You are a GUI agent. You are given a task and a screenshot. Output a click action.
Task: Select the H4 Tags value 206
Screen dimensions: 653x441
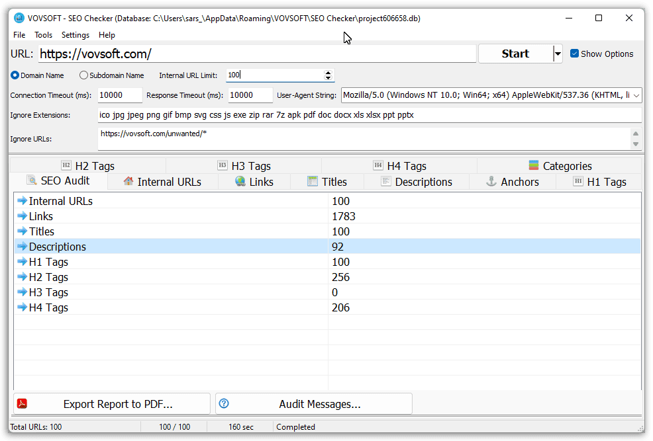[340, 307]
